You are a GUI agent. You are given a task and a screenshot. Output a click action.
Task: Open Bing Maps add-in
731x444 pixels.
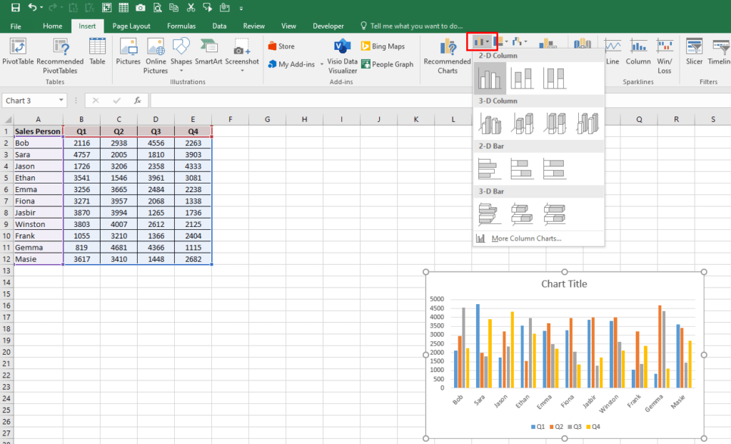(x=388, y=46)
